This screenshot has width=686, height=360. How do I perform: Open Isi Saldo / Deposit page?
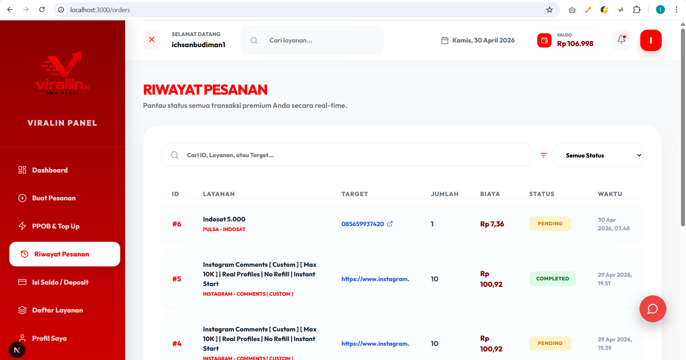(x=60, y=282)
